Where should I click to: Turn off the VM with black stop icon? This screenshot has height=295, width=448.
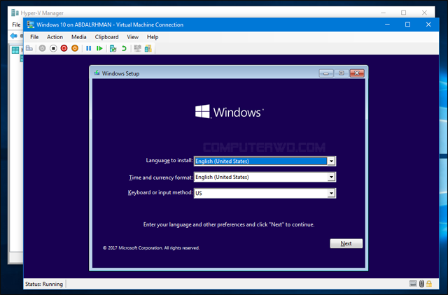click(53, 48)
